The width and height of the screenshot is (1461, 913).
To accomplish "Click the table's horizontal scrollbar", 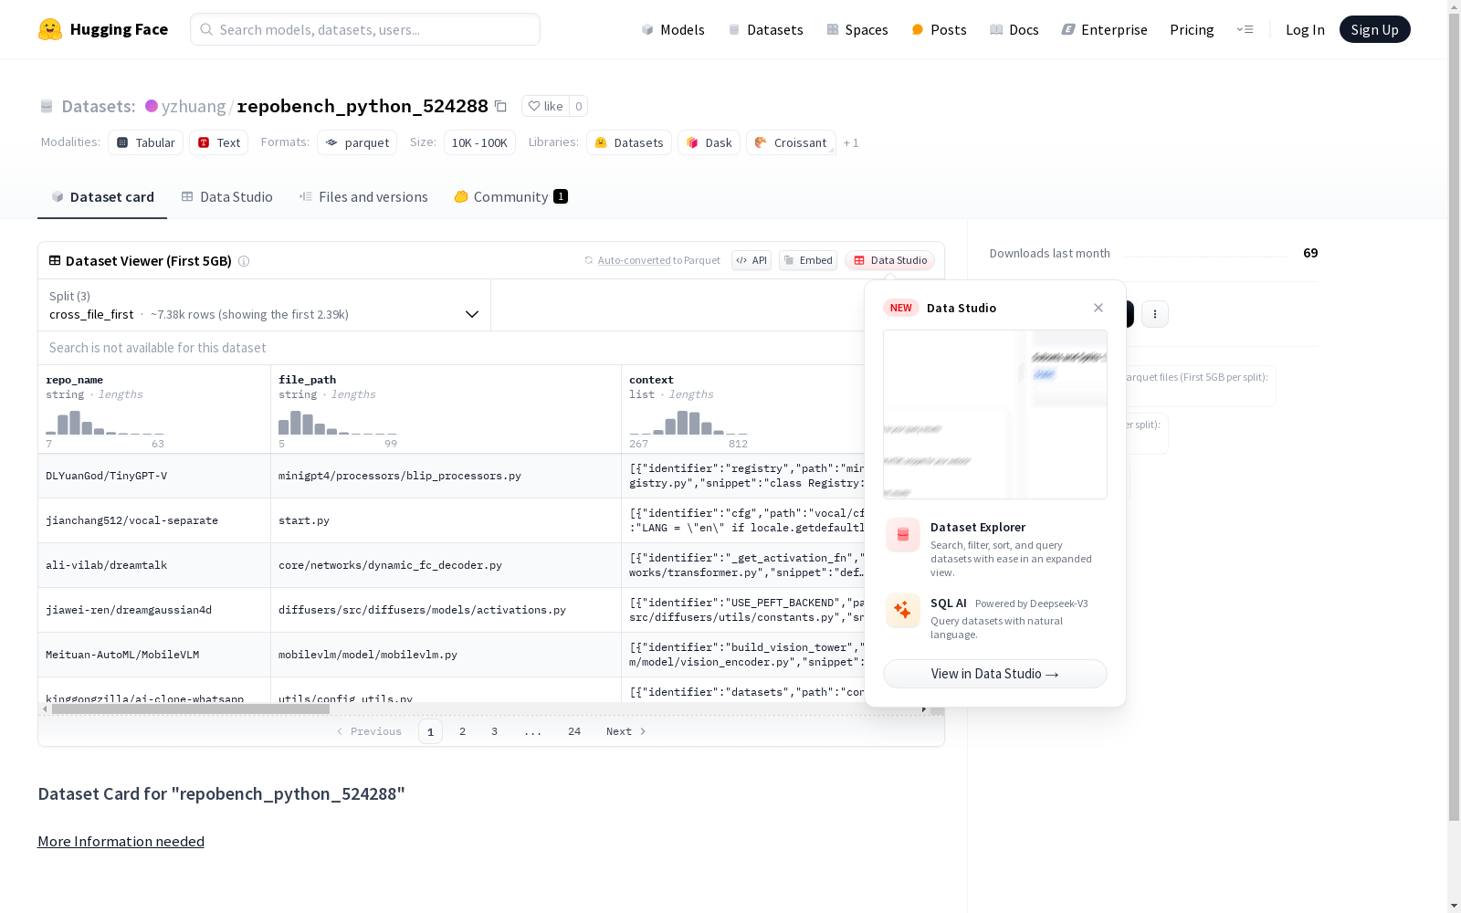I will (191, 708).
